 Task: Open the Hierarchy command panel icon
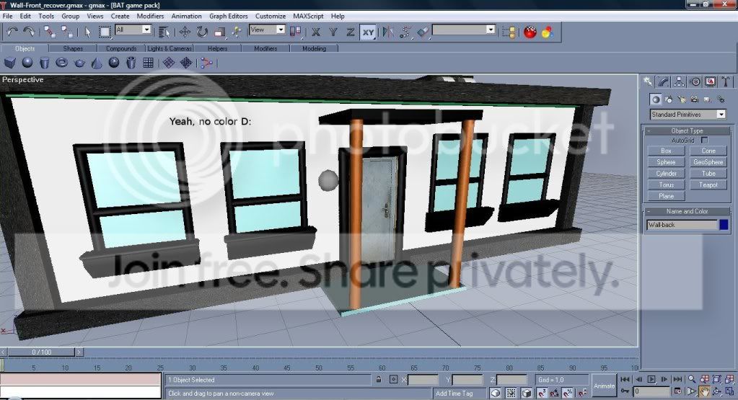click(679, 81)
